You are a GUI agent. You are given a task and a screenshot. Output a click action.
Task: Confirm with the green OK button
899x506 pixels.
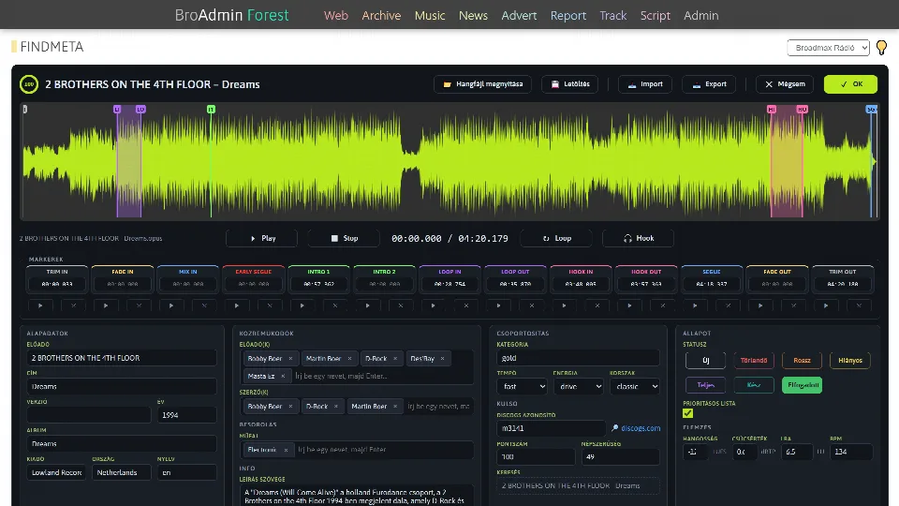pos(851,84)
